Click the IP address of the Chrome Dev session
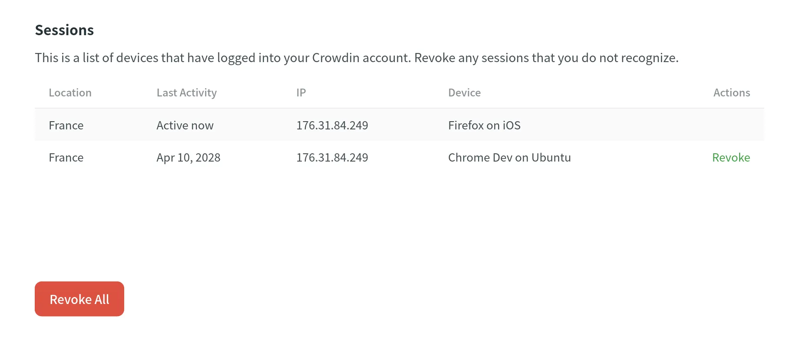Screen dimensions: 799x347 click(x=332, y=158)
